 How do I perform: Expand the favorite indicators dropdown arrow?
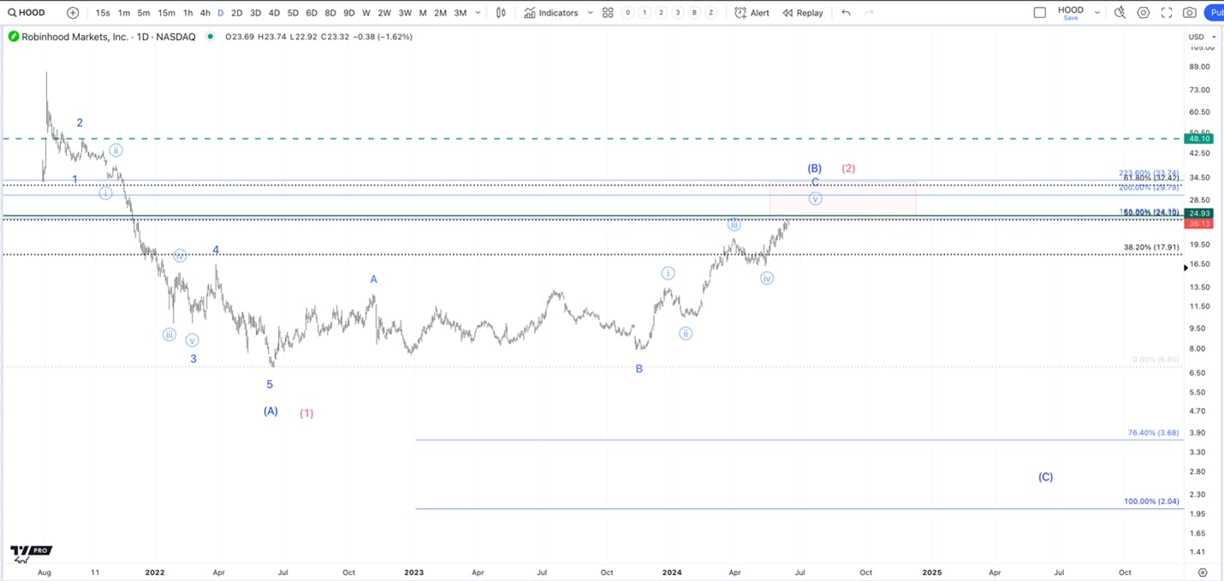pos(591,13)
